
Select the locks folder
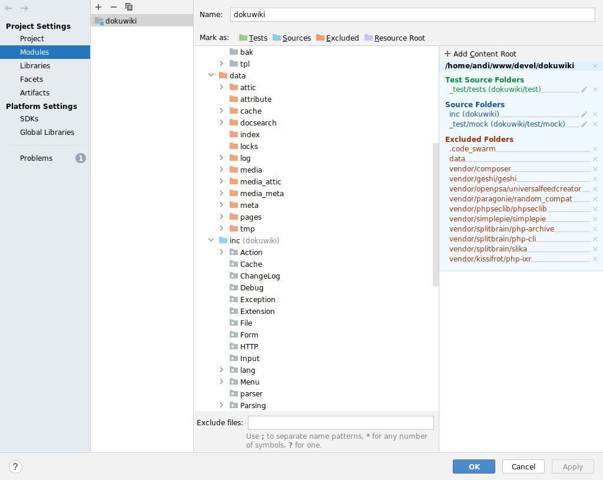[x=244, y=146]
